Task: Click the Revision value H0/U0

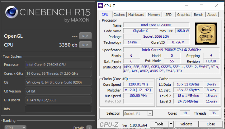Action: tap(211, 61)
